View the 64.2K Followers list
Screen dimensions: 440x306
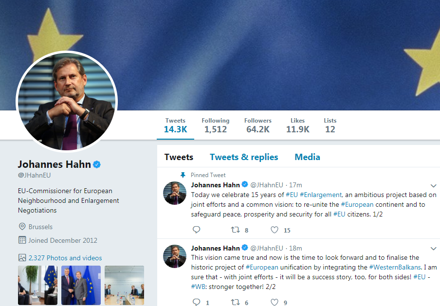(257, 125)
